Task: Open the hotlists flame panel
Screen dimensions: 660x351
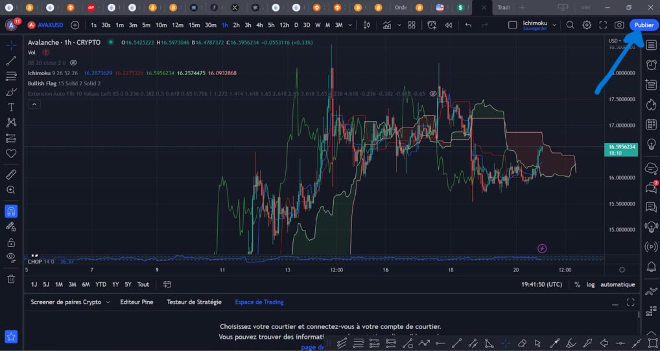Action: (651, 104)
